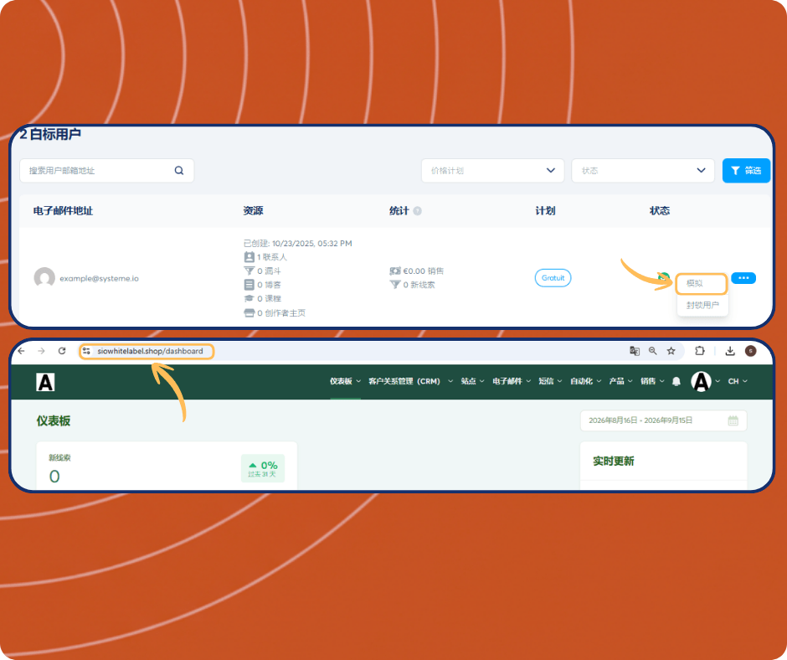
Task: Click the example@systeme.io email text
Action: (x=99, y=278)
